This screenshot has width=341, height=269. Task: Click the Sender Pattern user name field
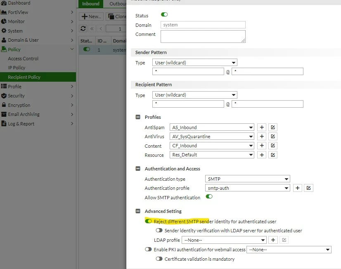(x=188, y=71)
